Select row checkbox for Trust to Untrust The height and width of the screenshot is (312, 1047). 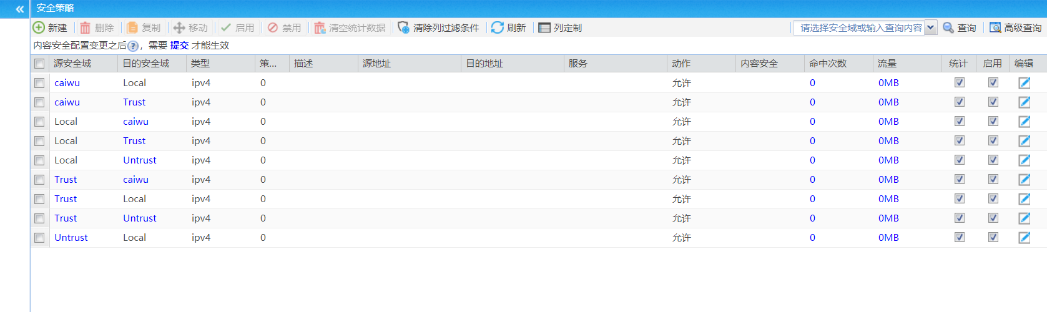[x=39, y=218]
